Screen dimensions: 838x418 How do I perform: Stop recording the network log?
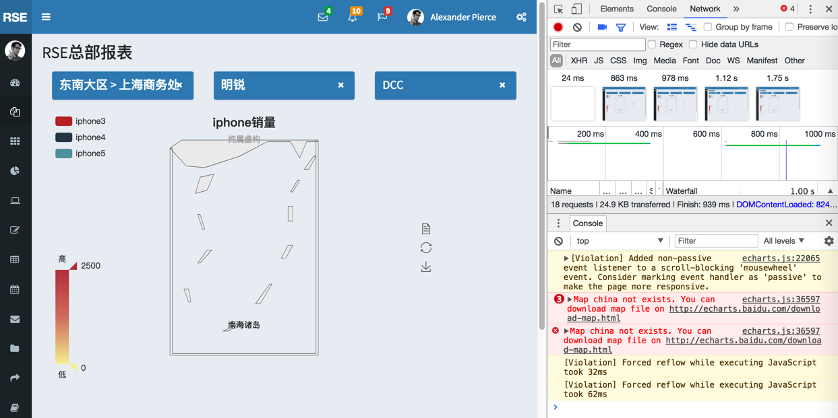point(558,27)
